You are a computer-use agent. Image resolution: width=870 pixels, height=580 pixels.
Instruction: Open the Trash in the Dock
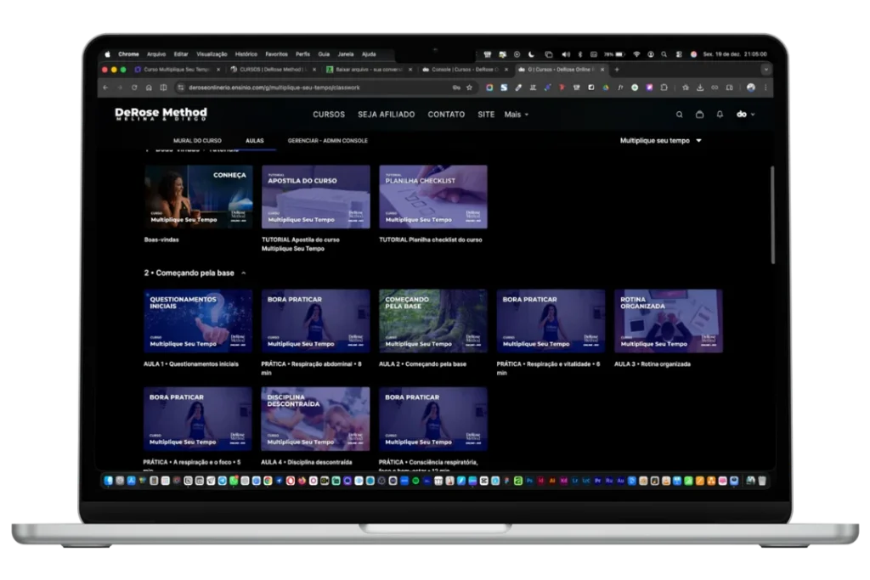click(762, 481)
